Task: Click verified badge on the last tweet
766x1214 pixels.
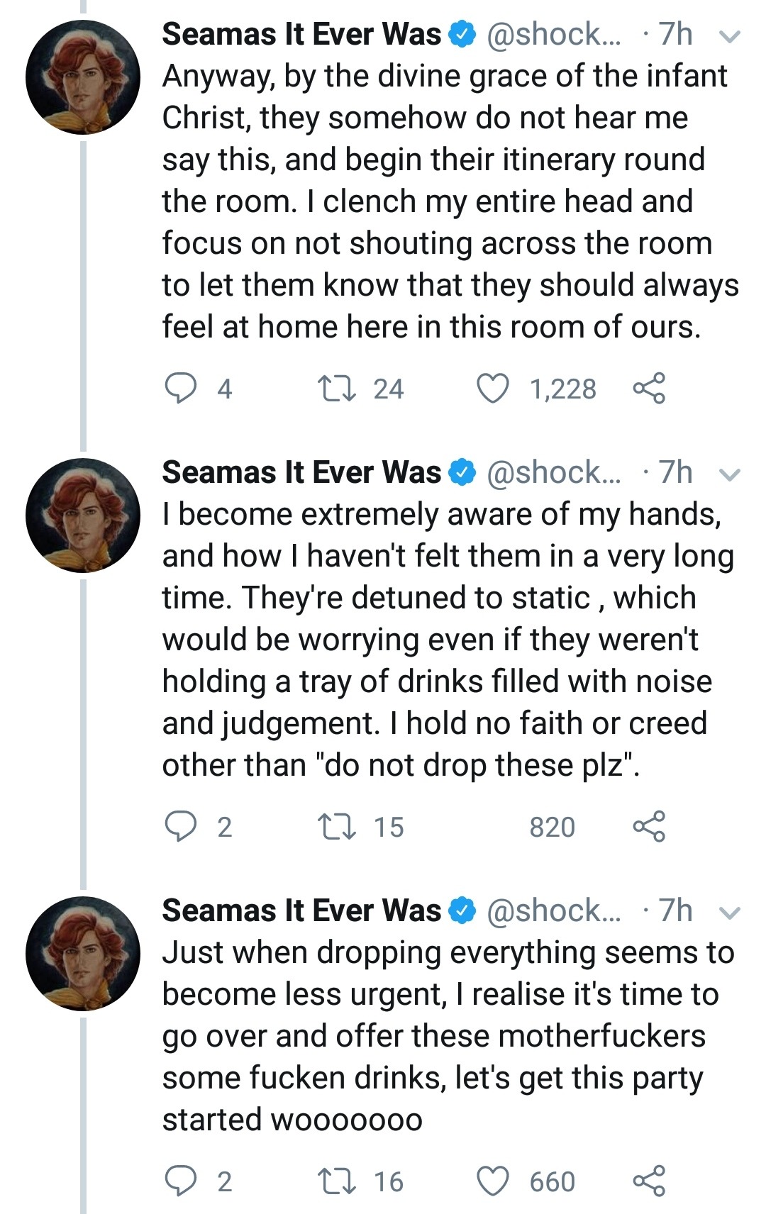Action: coord(462,910)
